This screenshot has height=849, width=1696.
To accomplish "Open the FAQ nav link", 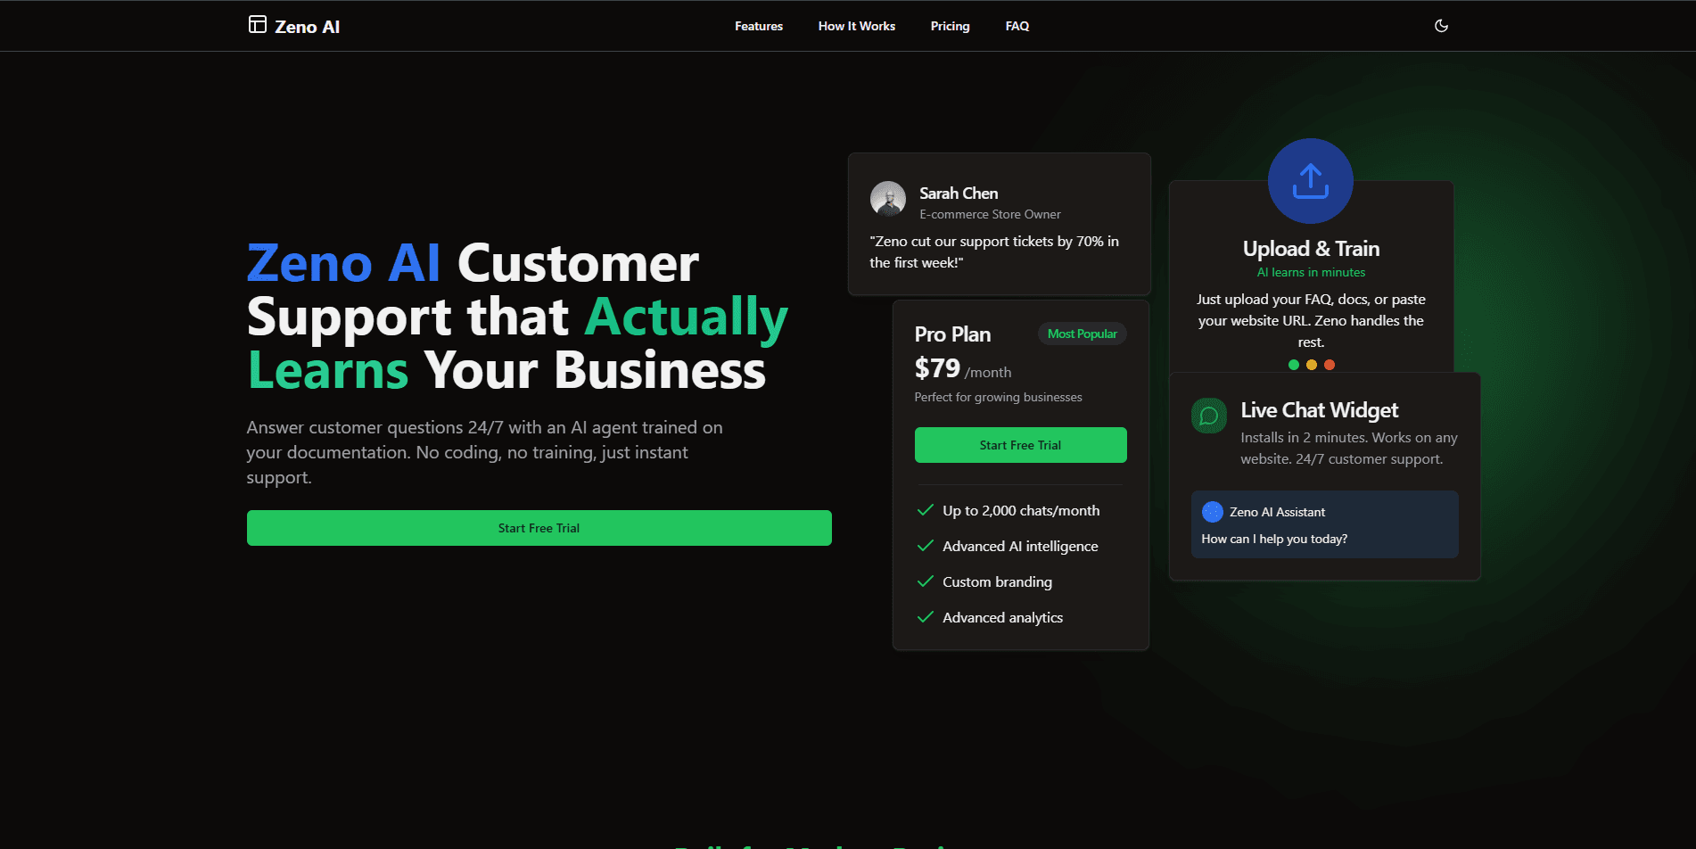I will coord(1017,26).
